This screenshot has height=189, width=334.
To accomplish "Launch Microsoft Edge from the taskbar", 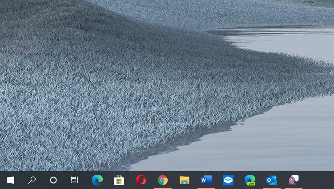I will (x=97, y=180).
